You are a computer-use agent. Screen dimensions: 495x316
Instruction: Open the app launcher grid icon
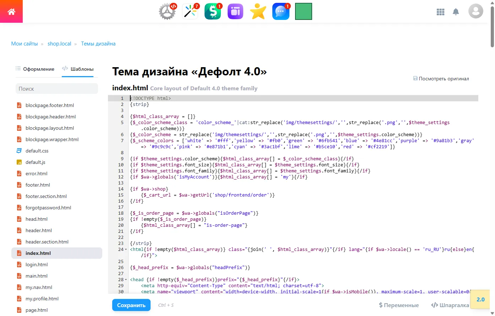(440, 12)
